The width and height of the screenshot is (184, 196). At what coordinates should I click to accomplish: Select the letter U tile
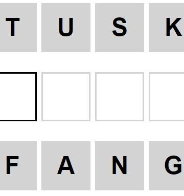coord(66,28)
